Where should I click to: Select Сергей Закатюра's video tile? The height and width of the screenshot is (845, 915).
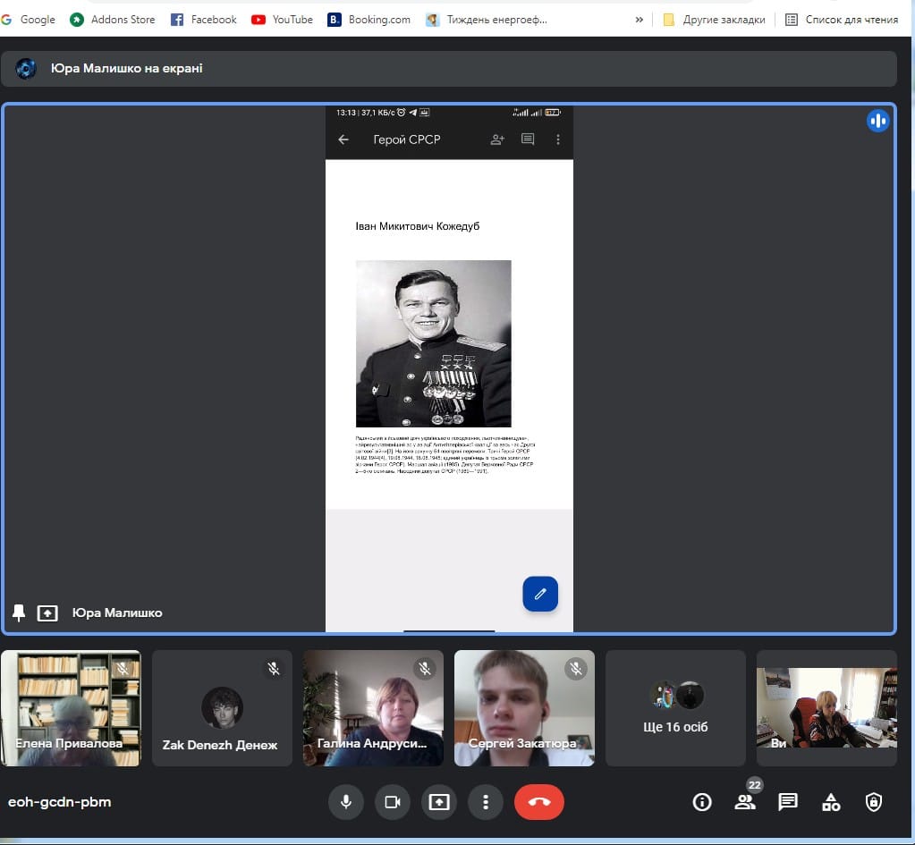coord(524,707)
